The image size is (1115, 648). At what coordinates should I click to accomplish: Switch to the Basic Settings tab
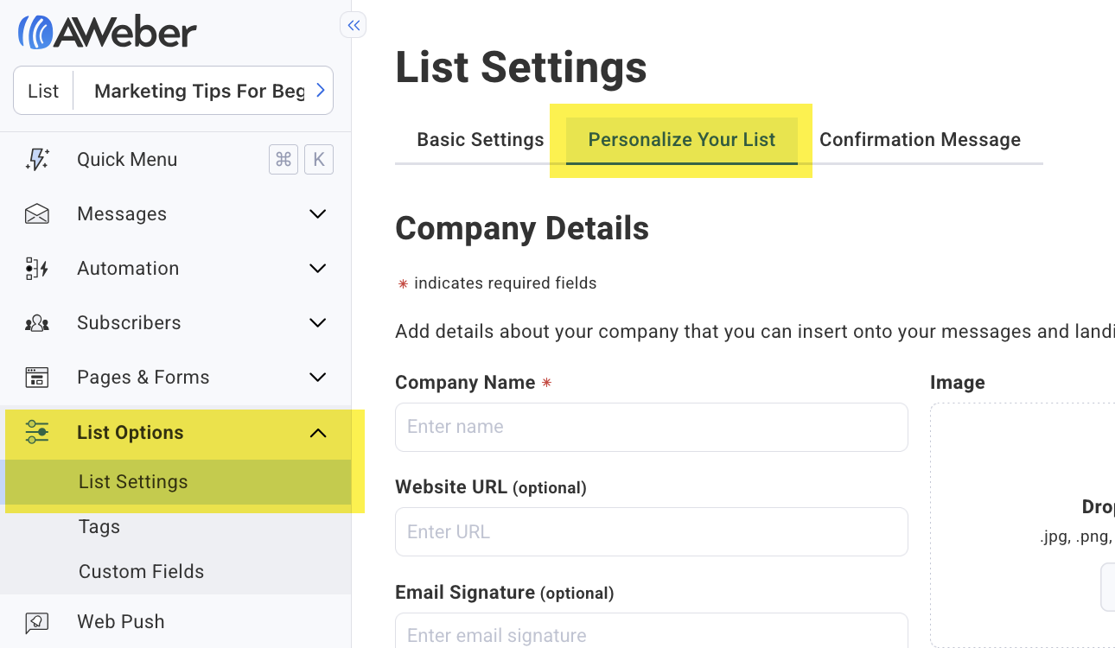tap(480, 139)
